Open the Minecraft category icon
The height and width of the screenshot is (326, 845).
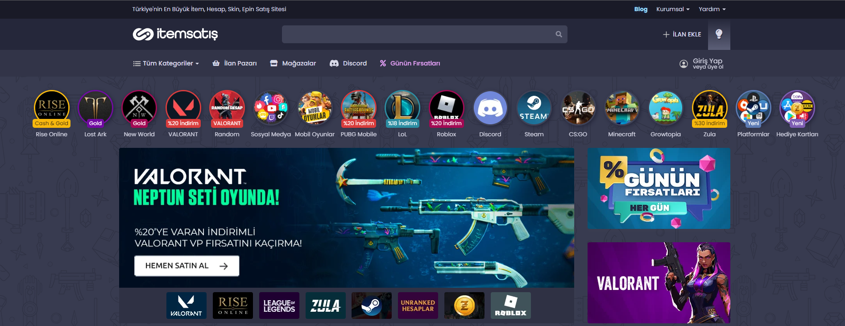click(x=622, y=108)
